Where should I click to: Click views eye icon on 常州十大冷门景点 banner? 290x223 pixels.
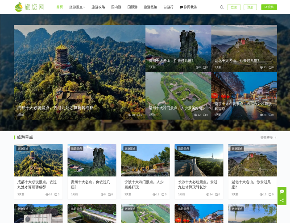(x=195, y=115)
